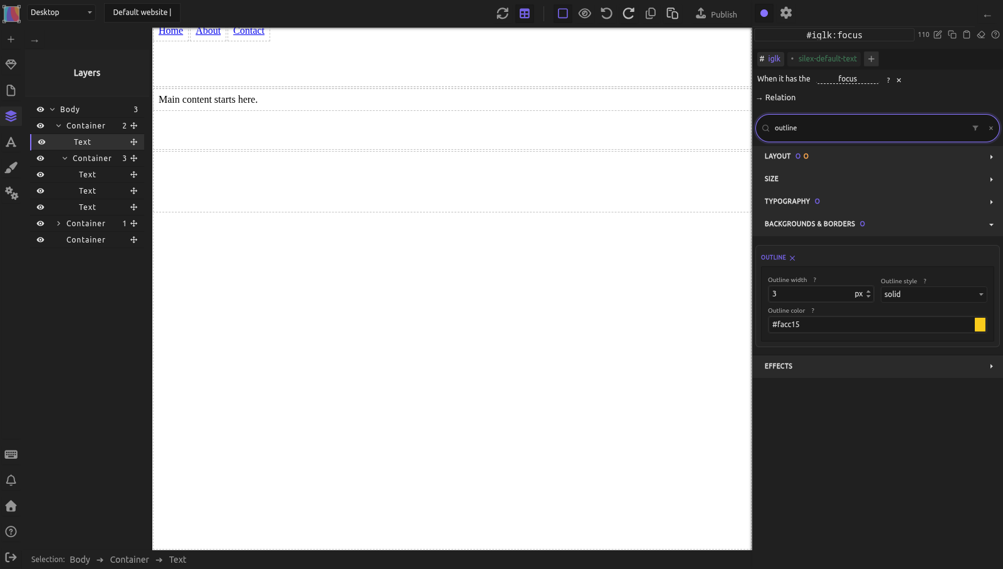Viewport: 1003px width, 569px height.
Task: Expand the collapsed Container with 1 child
Action: point(58,224)
